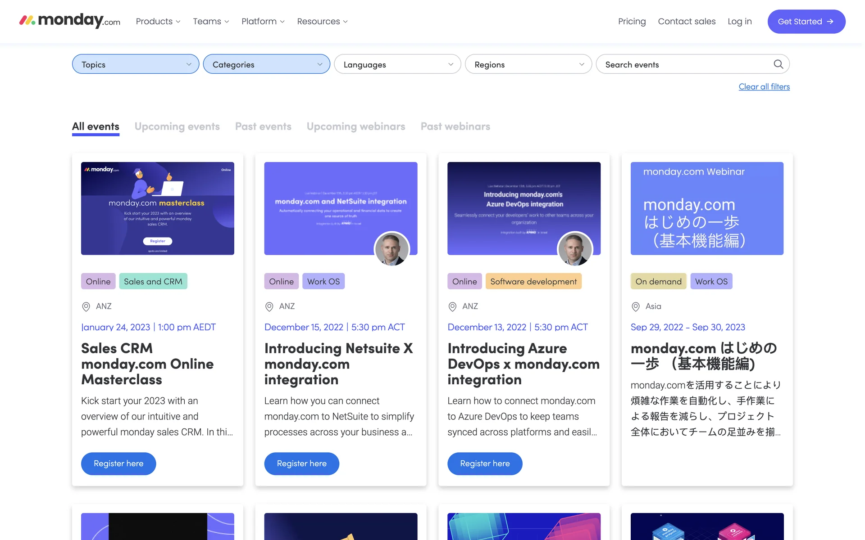Click the arrow in the Get Started button

tap(830, 22)
